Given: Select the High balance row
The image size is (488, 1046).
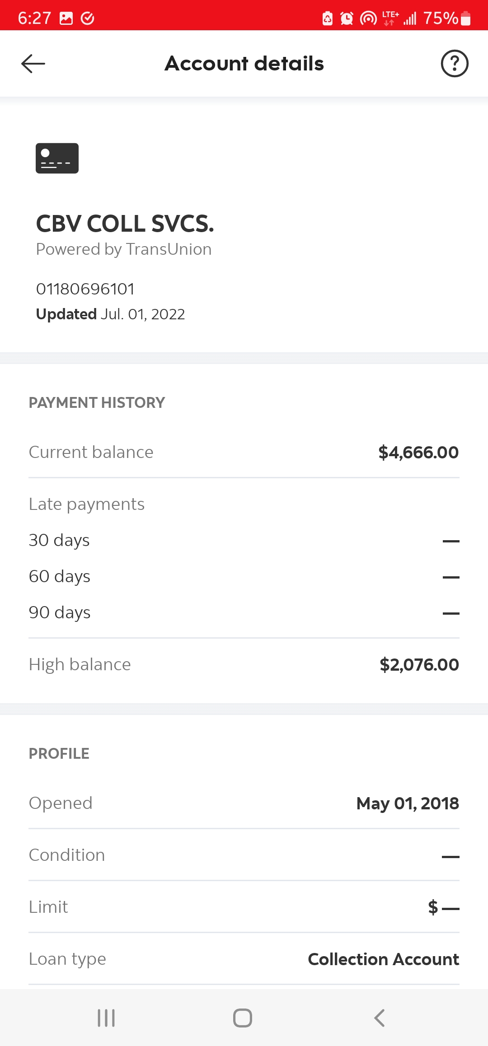Looking at the screenshot, I should tap(244, 664).
